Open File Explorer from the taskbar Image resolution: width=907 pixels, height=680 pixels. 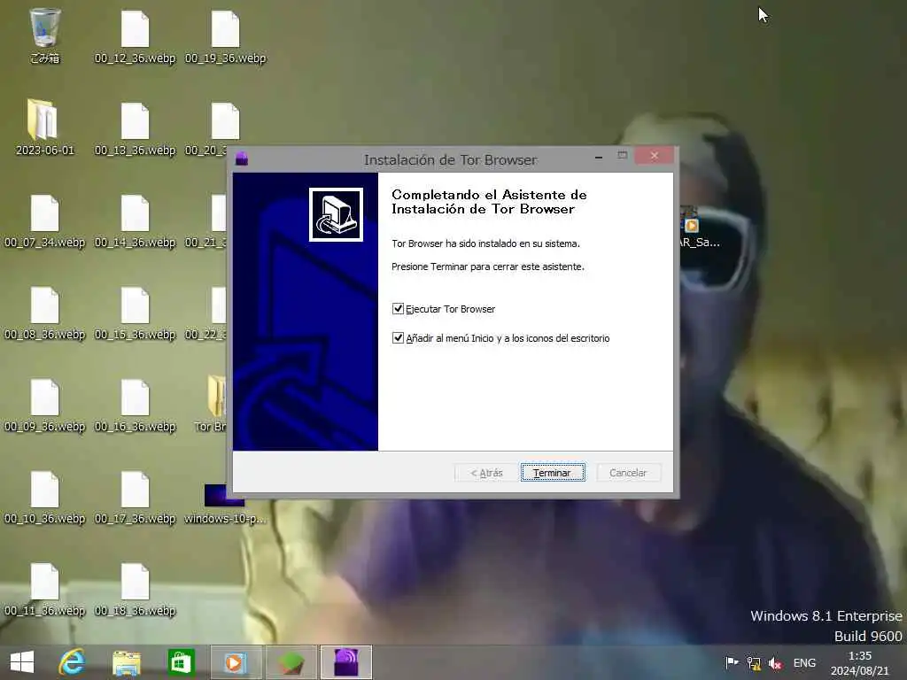[x=127, y=662]
